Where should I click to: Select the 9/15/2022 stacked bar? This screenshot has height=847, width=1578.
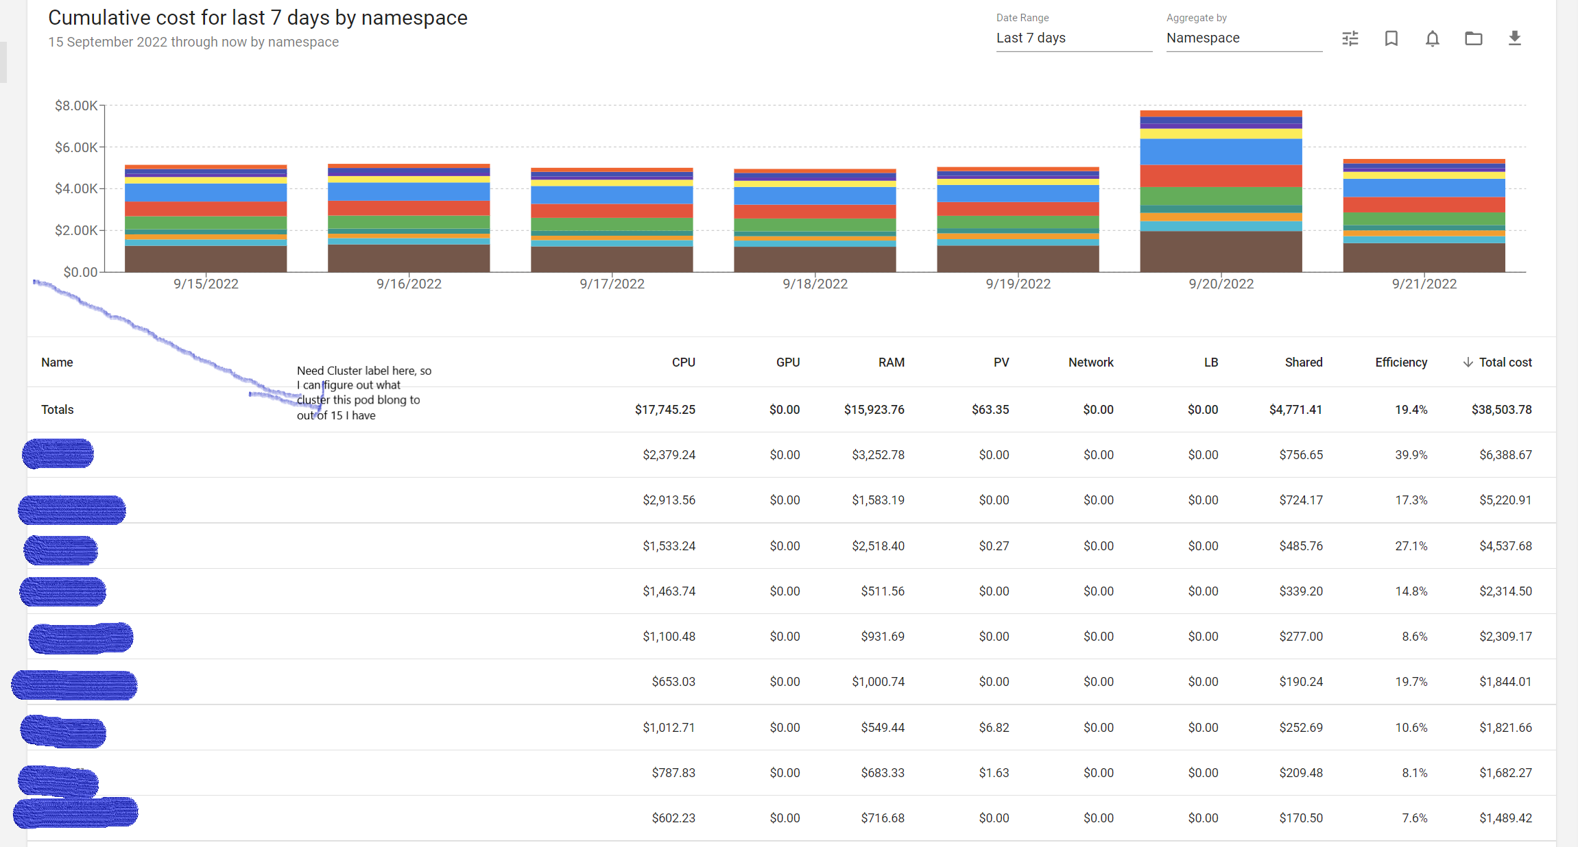[x=205, y=219]
